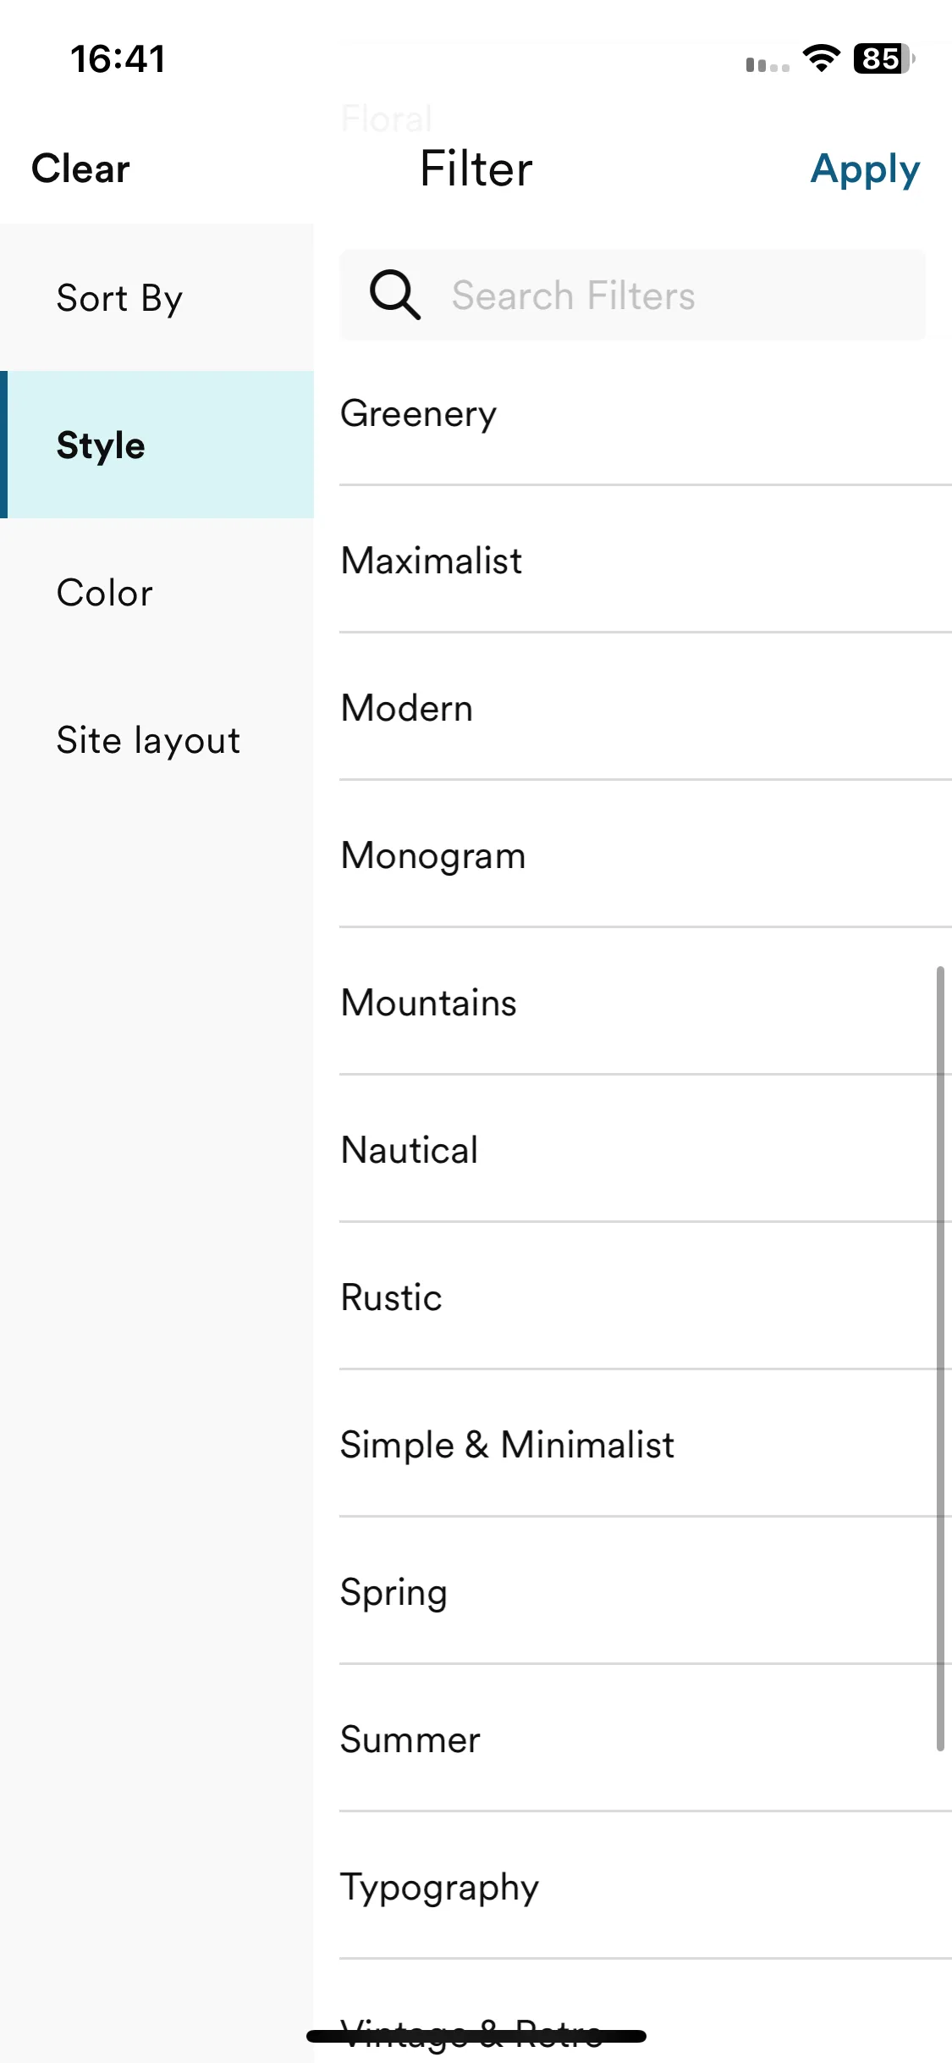Open the Sort By filter category
952x2063 pixels.
click(x=157, y=298)
